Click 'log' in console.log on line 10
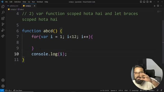This screenshot has height=92, width=164. click(x=54, y=54)
